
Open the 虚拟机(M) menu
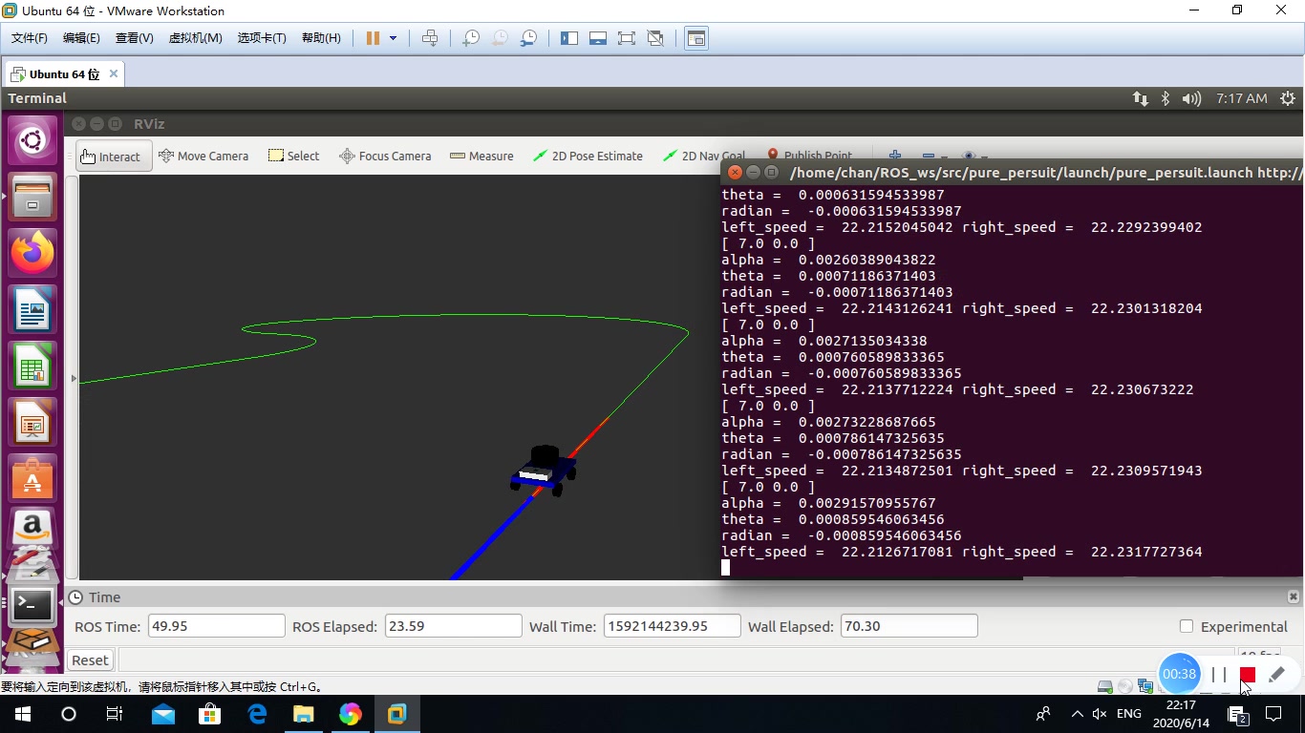coord(195,38)
